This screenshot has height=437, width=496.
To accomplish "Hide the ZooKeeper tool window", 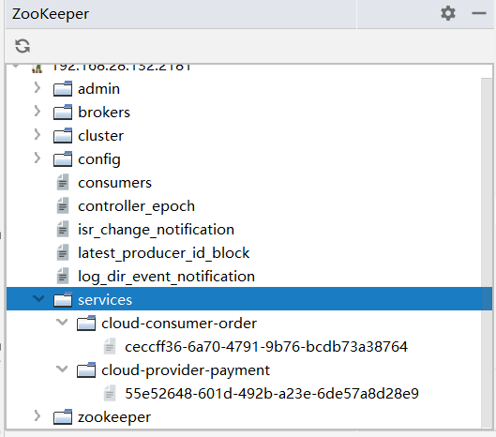I will (x=478, y=13).
